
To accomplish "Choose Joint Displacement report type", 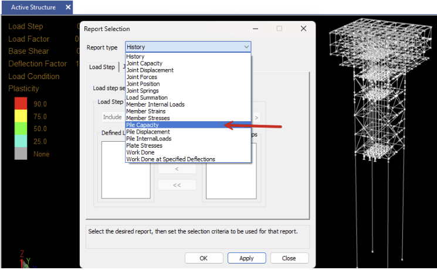I will click(188, 70).
